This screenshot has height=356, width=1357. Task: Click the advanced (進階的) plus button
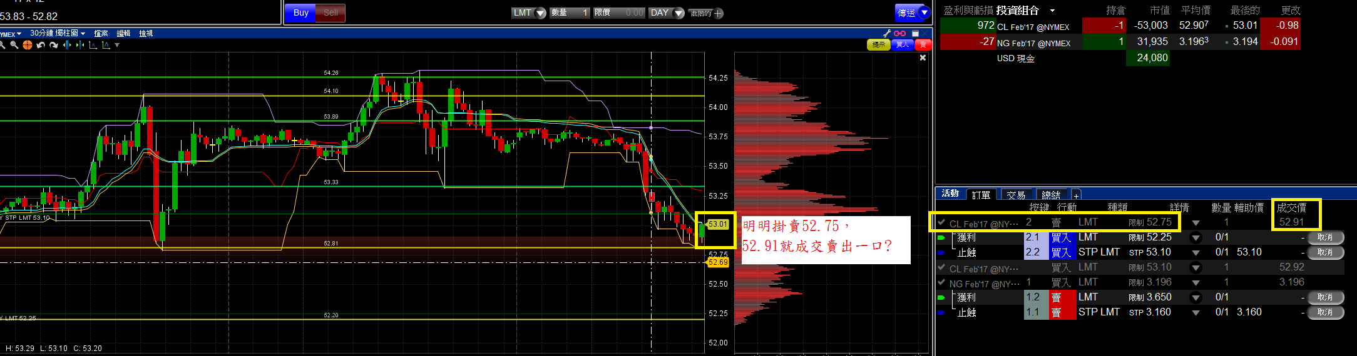click(x=717, y=13)
